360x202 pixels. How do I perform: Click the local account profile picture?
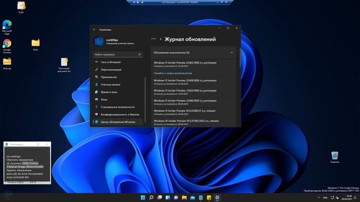click(x=99, y=42)
